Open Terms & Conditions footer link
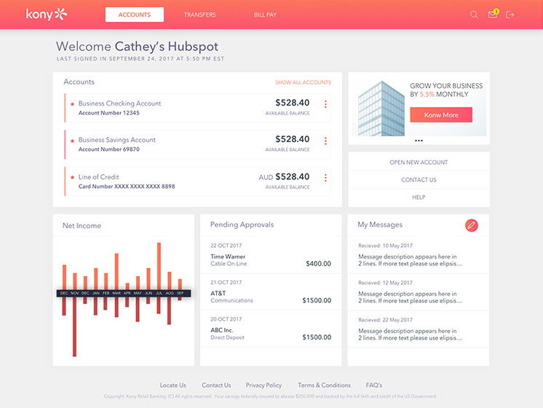Image resolution: width=543 pixels, height=408 pixels. coord(324,385)
